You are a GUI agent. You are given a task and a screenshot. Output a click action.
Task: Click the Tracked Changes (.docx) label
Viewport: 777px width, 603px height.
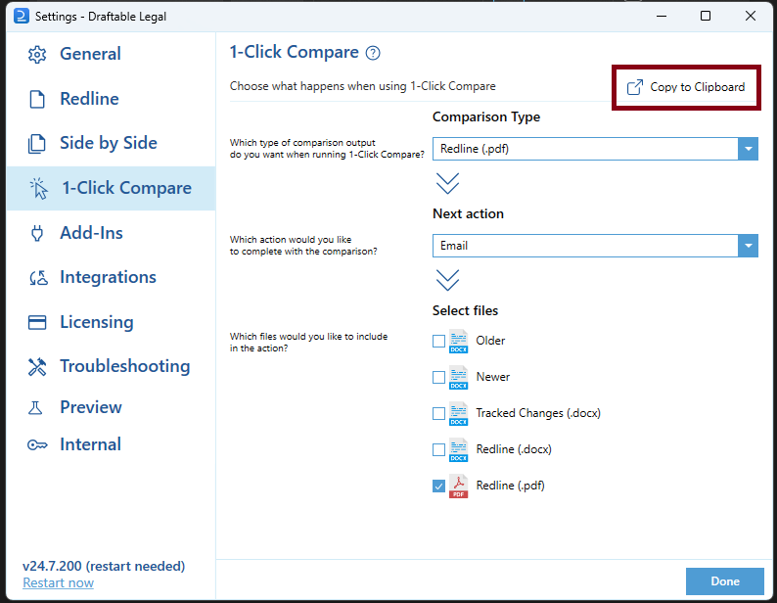click(x=538, y=413)
